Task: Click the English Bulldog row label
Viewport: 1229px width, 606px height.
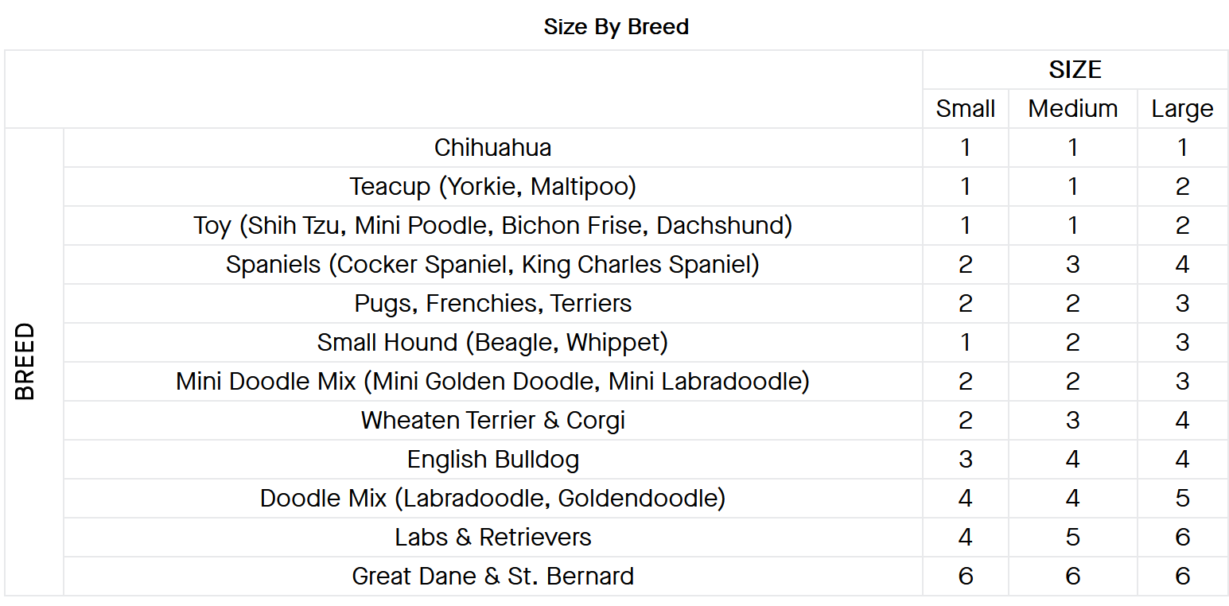Action: point(492,460)
